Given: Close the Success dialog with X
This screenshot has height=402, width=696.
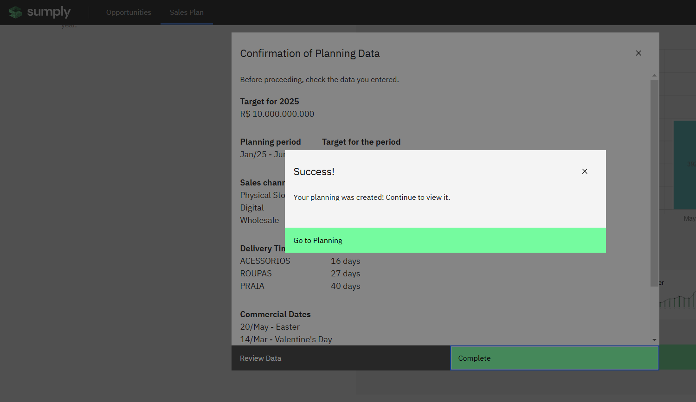Looking at the screenshot, I should point(585,172).
